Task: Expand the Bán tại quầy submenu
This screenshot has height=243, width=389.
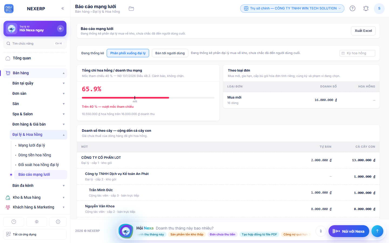Action: (x=64, y=83)
